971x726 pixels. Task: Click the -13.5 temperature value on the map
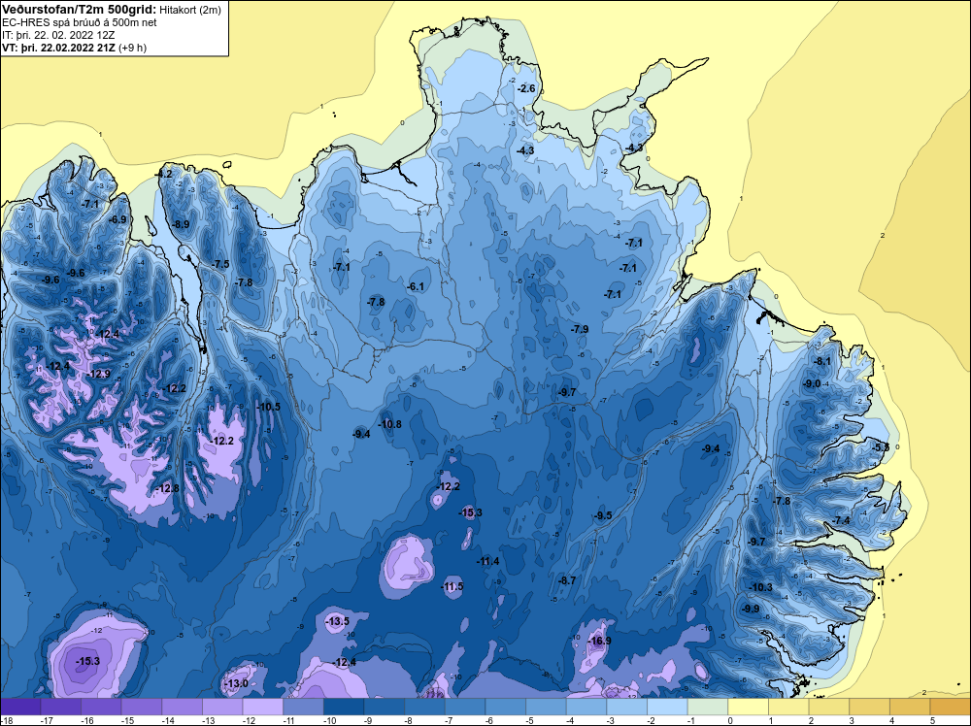click(x=338, y=621)
